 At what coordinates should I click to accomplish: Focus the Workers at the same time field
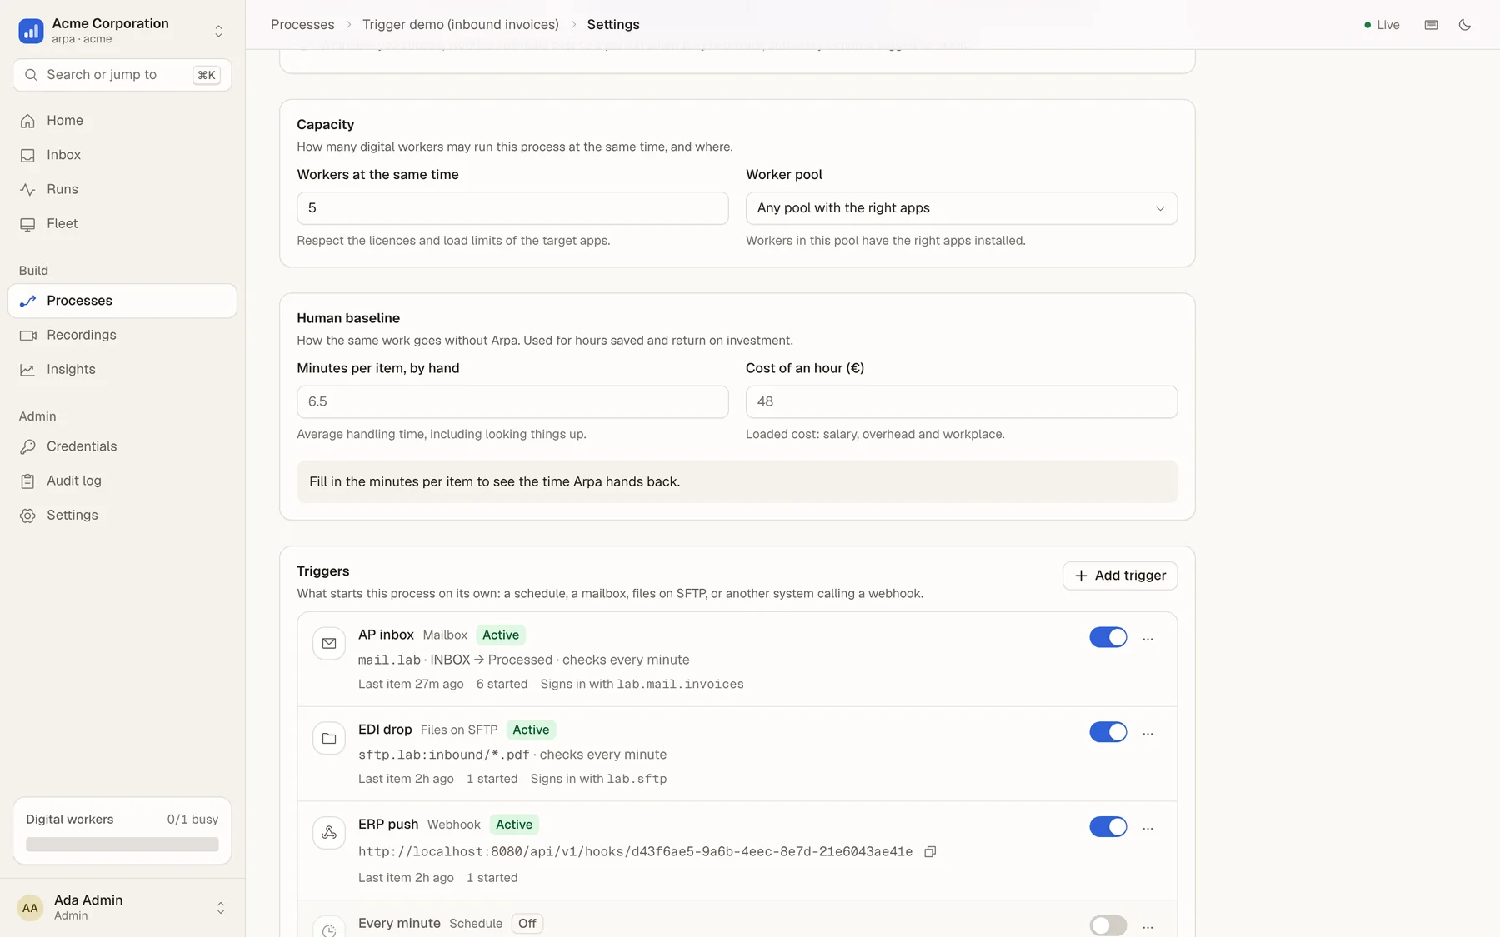(x=512, y=208)
